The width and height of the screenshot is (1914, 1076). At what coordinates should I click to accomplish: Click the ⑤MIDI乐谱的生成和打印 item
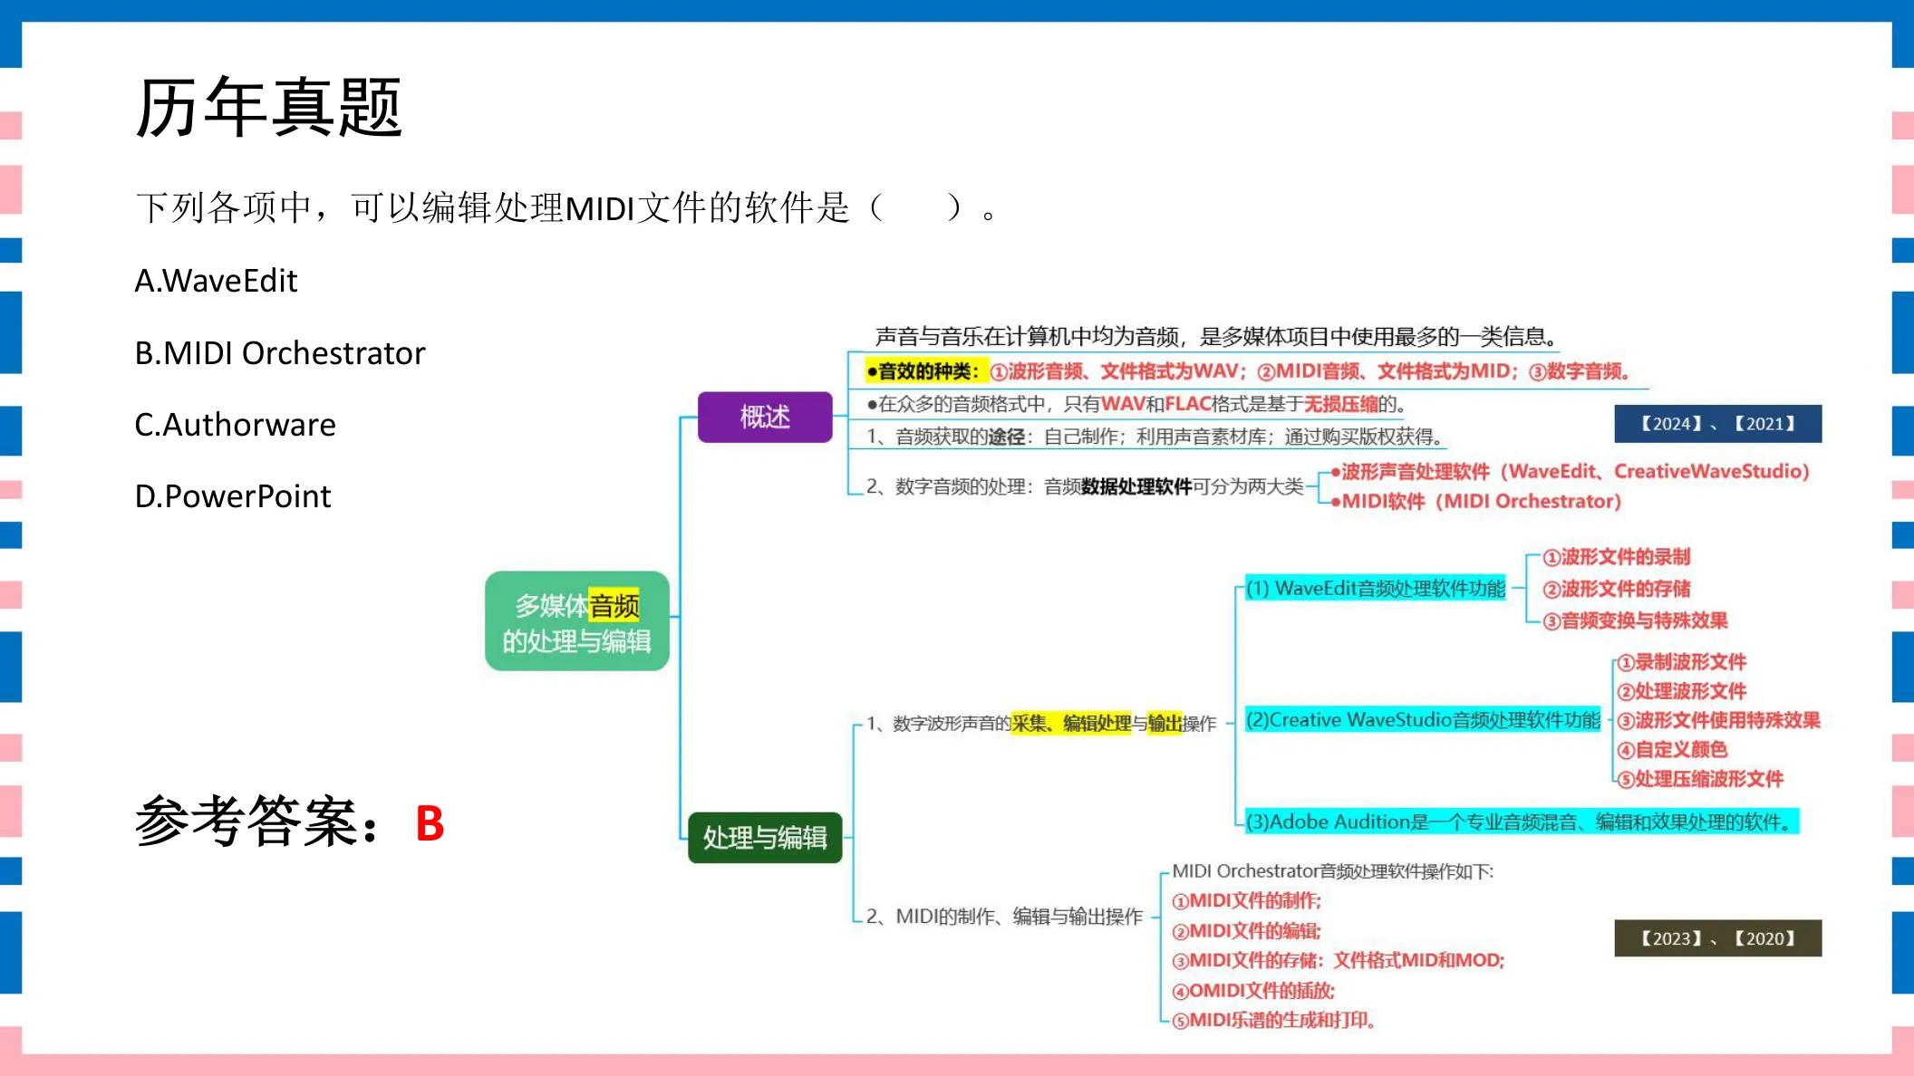[x=1273, y=1020]
